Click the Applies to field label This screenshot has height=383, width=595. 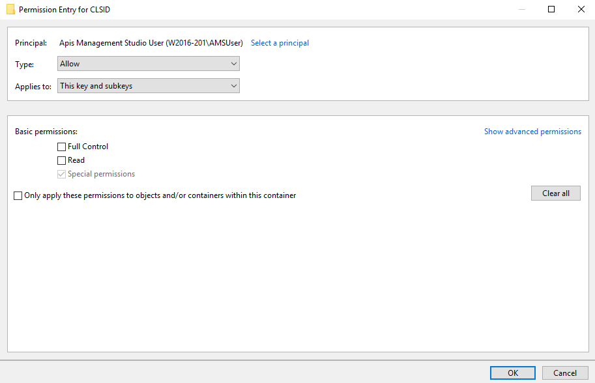coord(33,87)
